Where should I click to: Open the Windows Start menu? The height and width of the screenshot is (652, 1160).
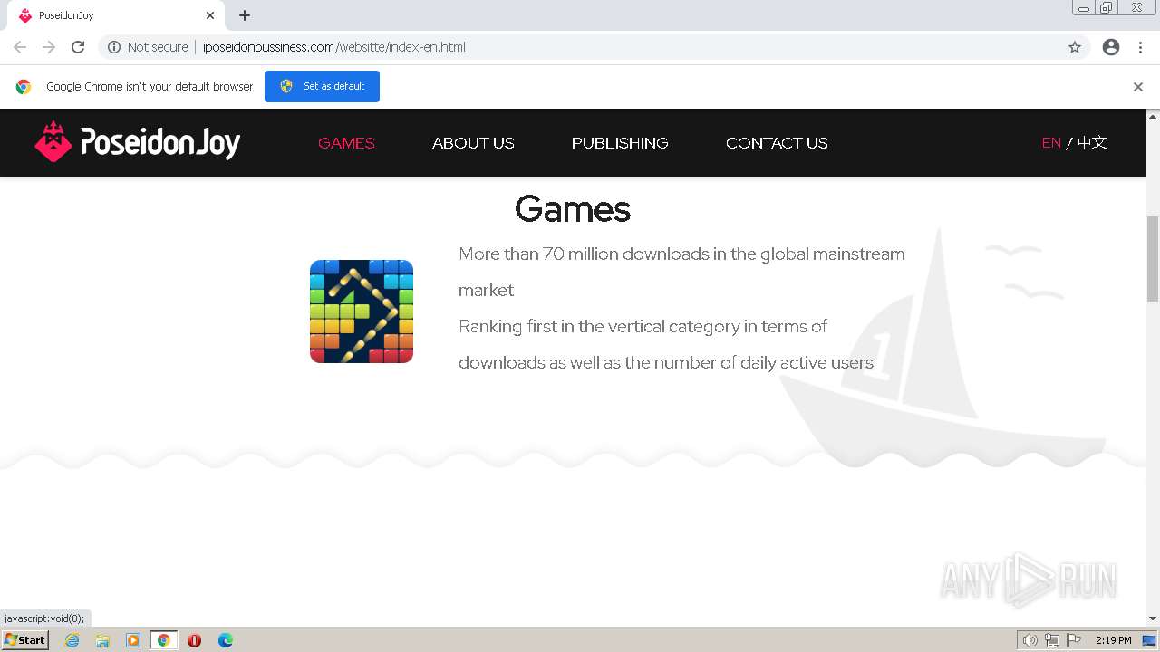(x=25, y=640)
